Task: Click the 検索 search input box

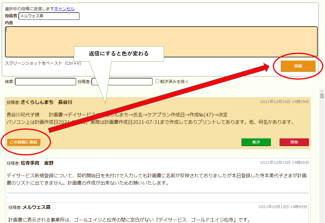Action: point(45,82)
